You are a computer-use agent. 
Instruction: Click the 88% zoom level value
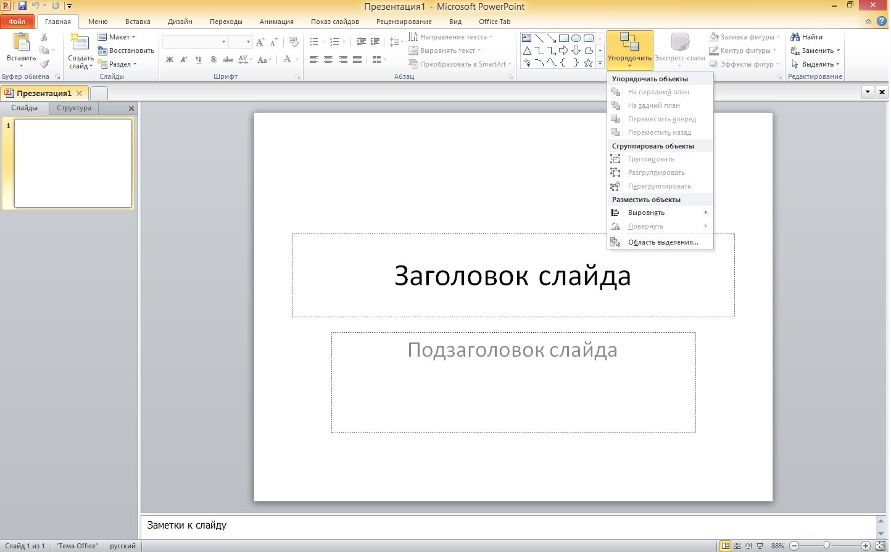tap(777, 546)
